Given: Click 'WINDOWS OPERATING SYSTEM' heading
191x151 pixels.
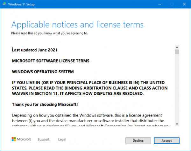Looking at the screenshot, I should [x=43, y=72].
